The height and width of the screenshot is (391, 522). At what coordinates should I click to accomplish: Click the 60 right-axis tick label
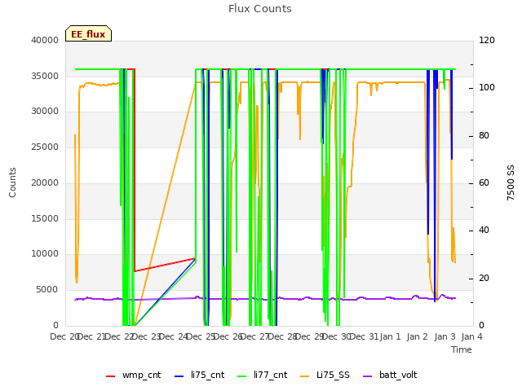pyautogui.click(x=484, y=182)
